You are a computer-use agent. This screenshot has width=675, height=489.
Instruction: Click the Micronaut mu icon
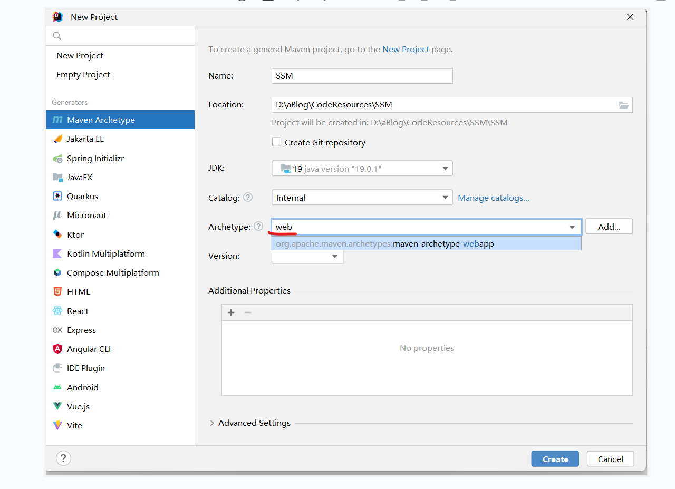pos(57,216)
